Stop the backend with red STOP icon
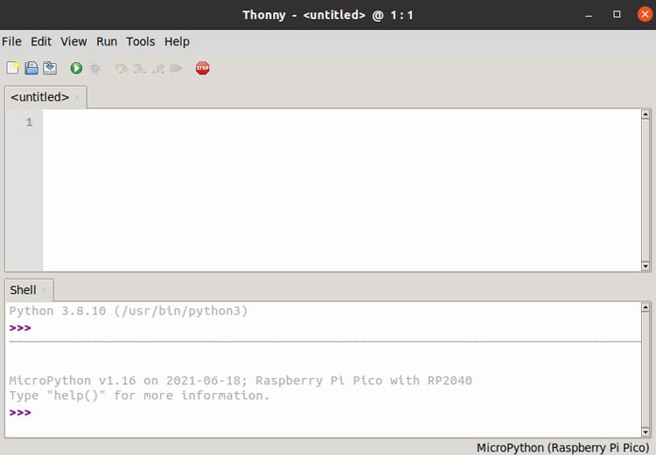Screen dimensions: 656x455 pos(203,68)
